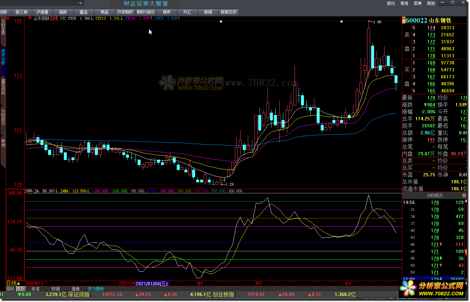
Task: Open the 商品 commodities tab
Action: [x=105, y=12]
